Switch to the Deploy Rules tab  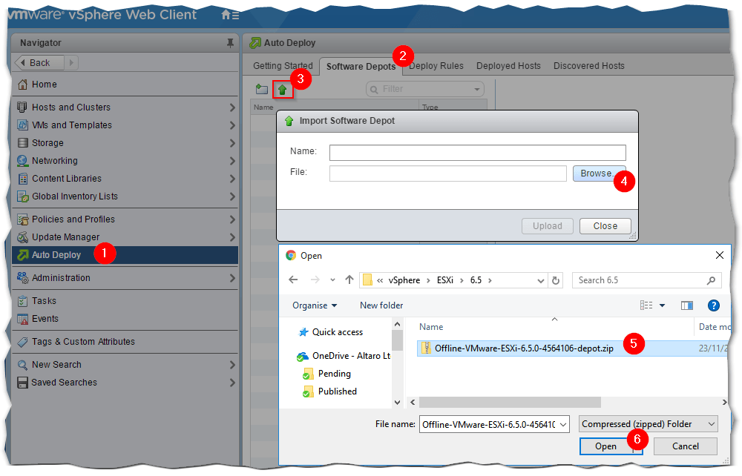436,66
